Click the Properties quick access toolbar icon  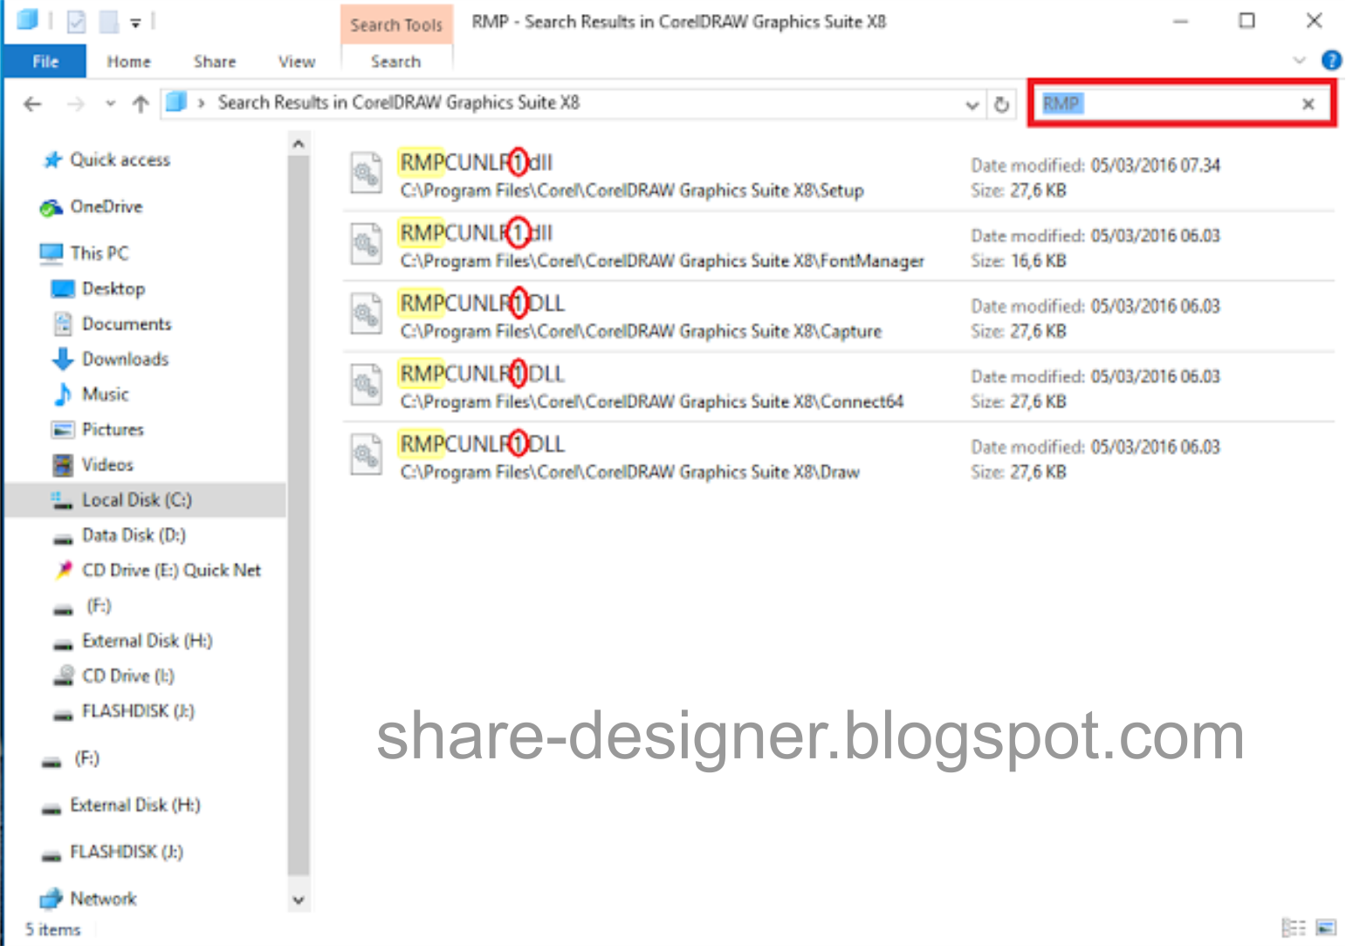pyautogui.click(x=77, y=21)
